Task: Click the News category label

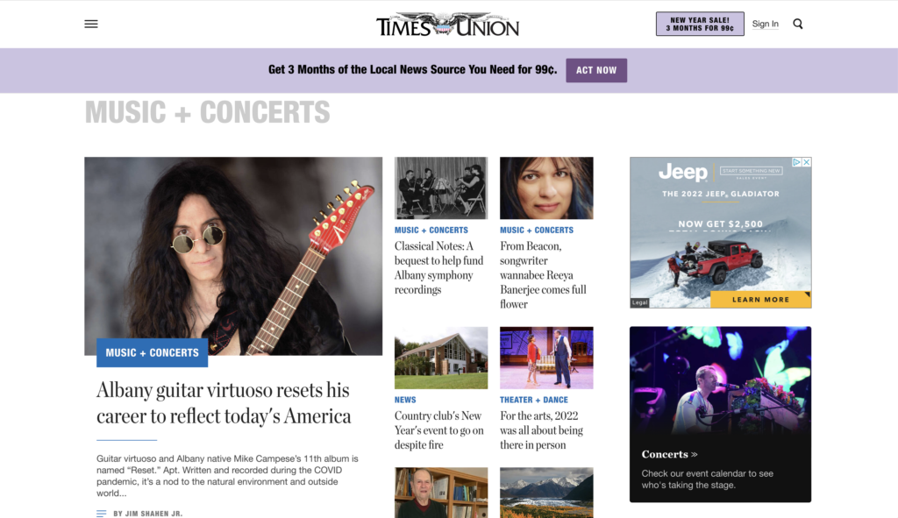Action: 405,400
